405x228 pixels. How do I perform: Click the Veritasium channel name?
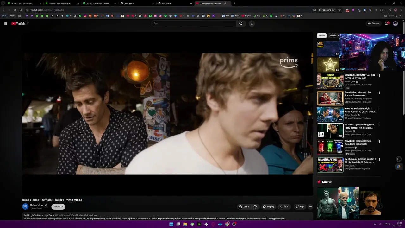tap(350, 148)
